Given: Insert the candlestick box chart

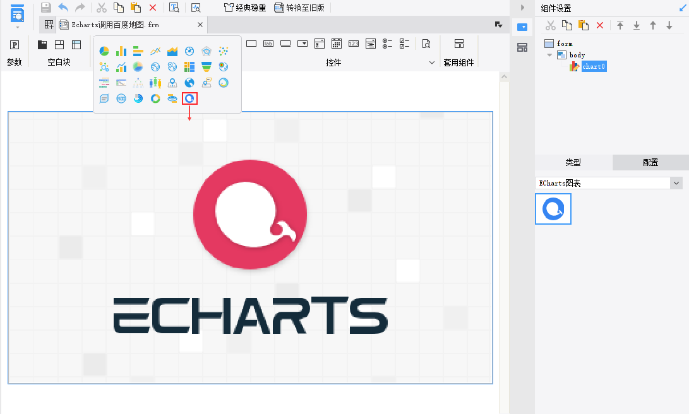Looking at the screenshot, I should [155, 83].
